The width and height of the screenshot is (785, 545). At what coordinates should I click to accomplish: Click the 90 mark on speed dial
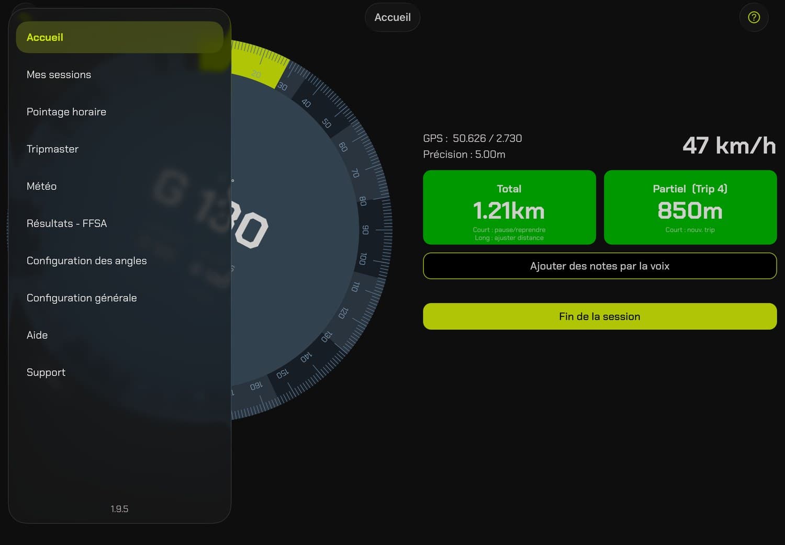click(366, 230)
